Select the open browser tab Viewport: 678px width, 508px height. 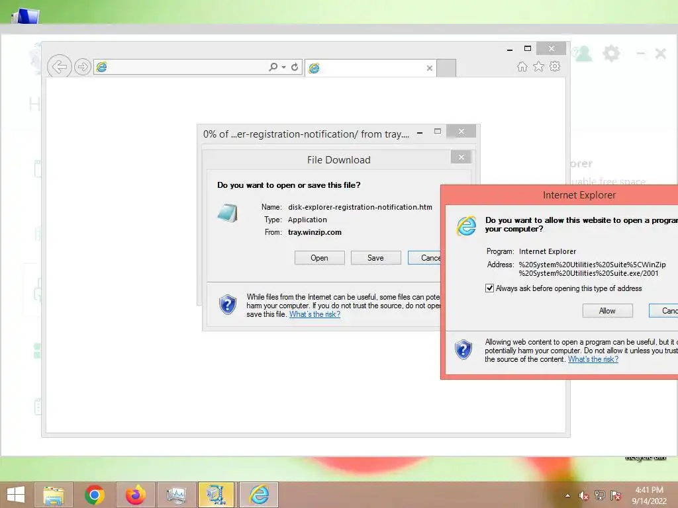tap(371, 68)
